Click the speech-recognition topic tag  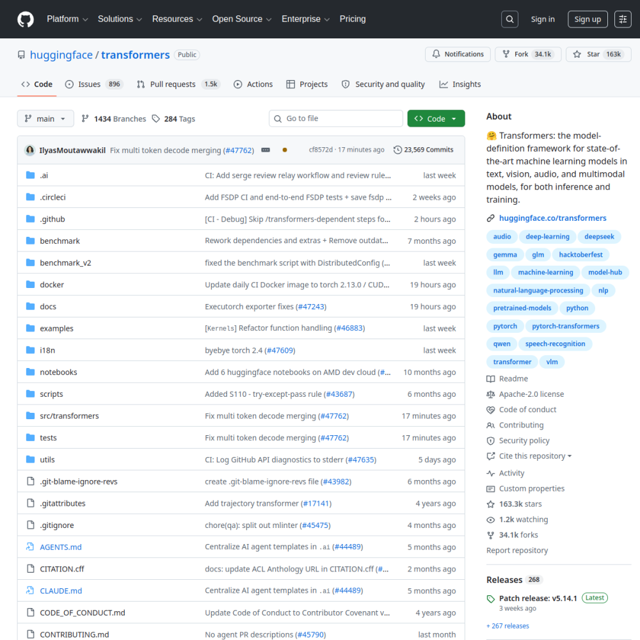[555, 344]
